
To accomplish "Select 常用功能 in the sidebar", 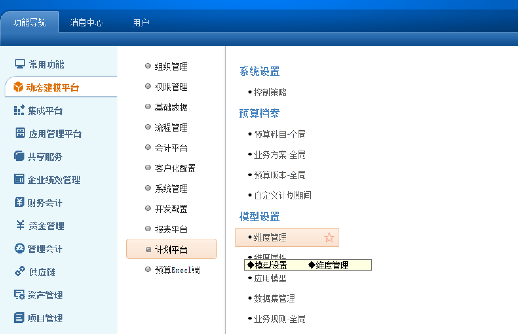I will 46,64.
